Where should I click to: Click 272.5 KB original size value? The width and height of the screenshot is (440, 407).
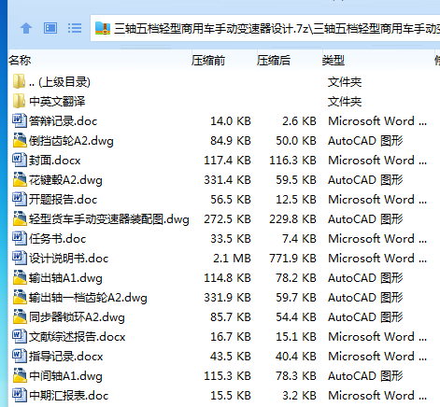(227, 219)
